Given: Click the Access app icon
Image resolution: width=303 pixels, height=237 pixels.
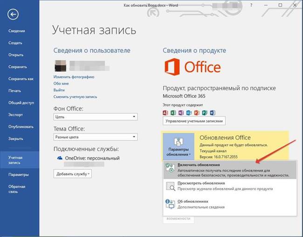Looking at the screenshot, I should click(165, 112).
